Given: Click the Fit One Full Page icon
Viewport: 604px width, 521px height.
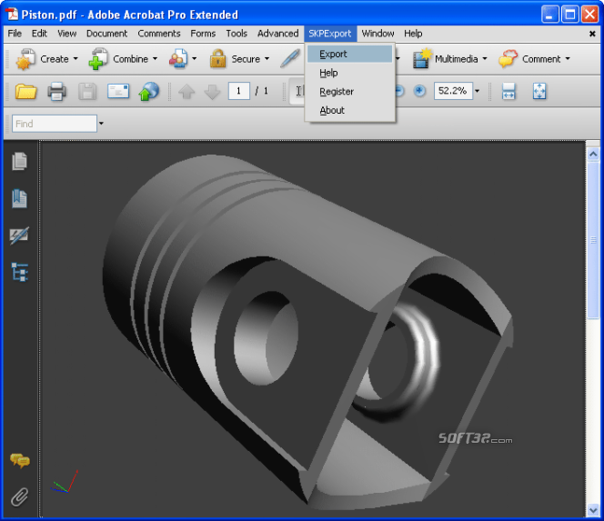Looking at the screenshot, I should (539, 92).
